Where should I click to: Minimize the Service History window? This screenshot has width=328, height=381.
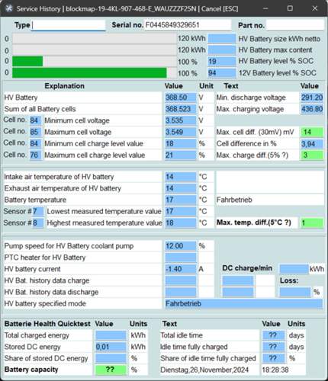tap(265, 8)
